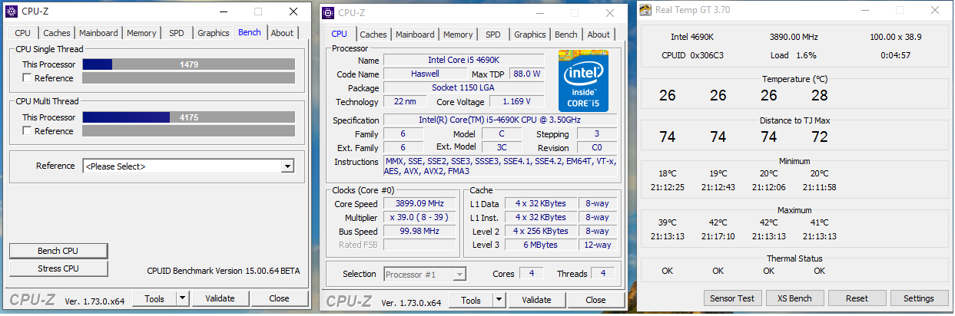Open the Graphics tab in CPU window

coord(529,35)
